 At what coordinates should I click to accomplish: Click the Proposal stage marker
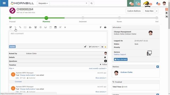[x=10, y=18]
